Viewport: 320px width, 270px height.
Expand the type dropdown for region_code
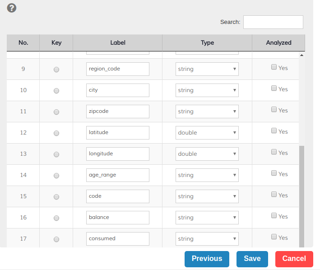pyautogui.click(x=207, y=69)
